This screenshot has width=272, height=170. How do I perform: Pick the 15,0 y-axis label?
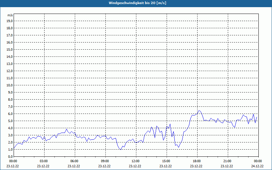click(10, 49)
